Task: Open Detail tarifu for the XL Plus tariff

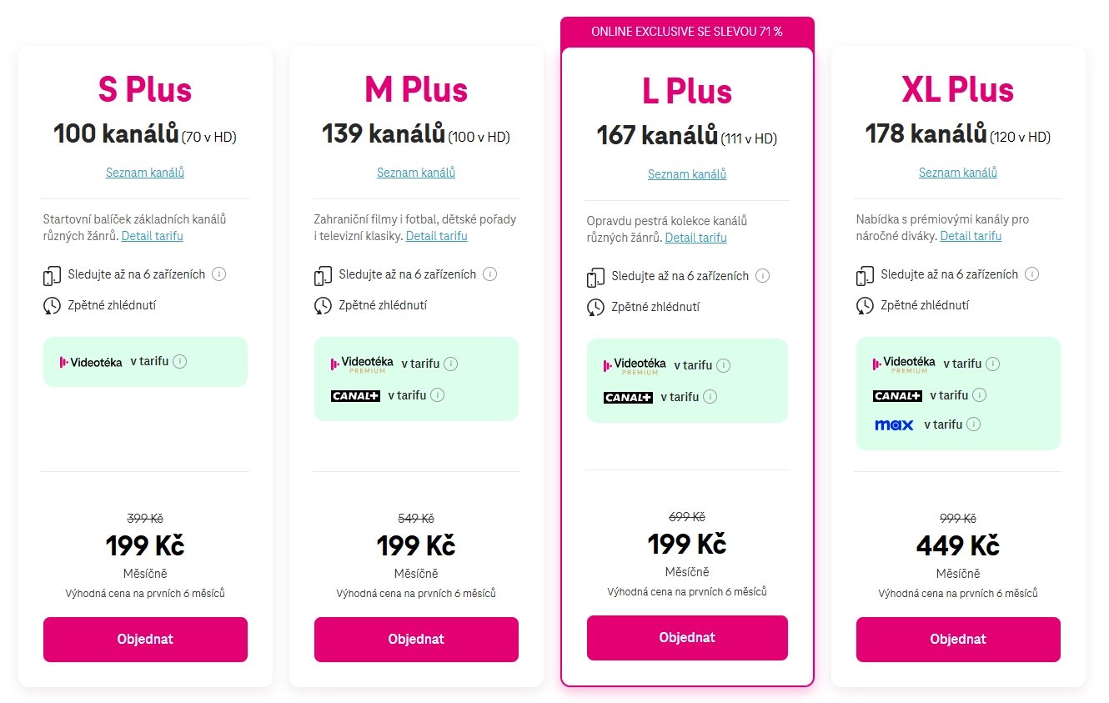Action: [x=971, y=236]
